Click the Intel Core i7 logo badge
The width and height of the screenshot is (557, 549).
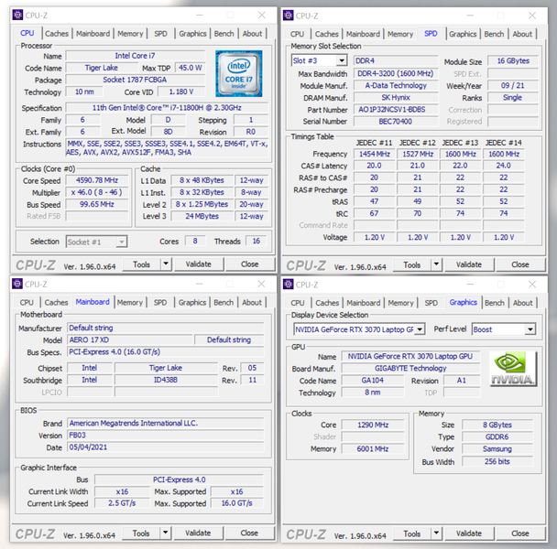point(239,73)
